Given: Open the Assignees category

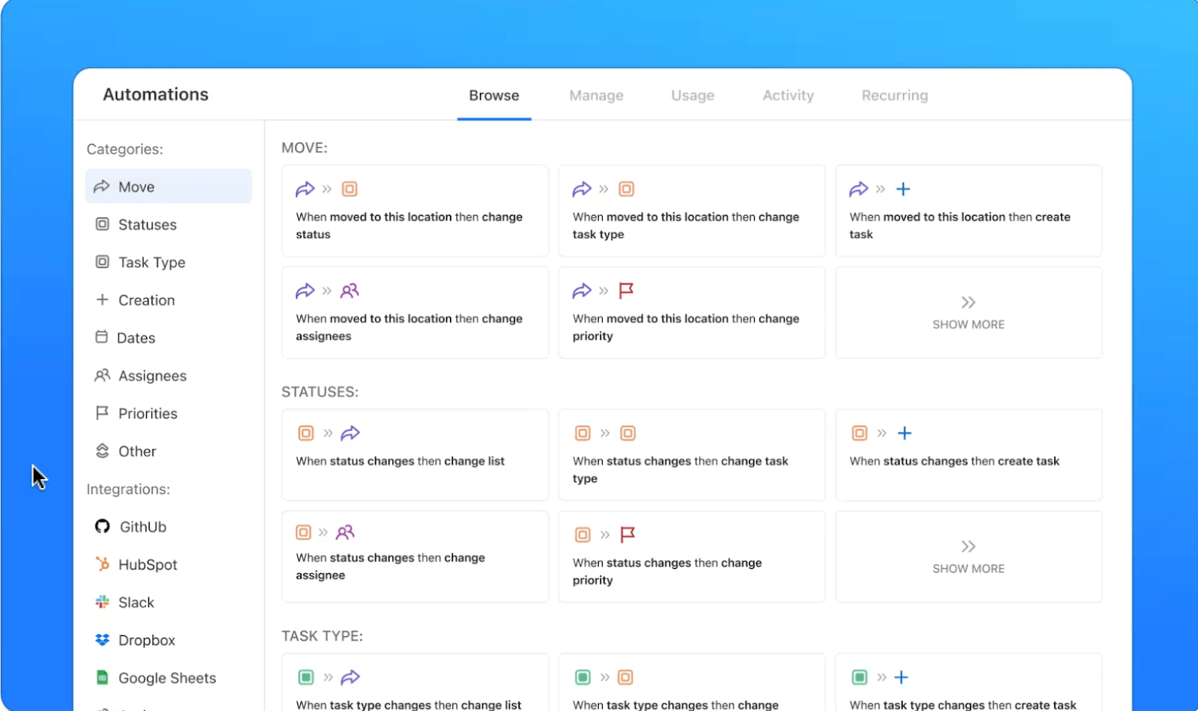Looking at the screenshot, I should pyautogui.click(x=152, y=375).
